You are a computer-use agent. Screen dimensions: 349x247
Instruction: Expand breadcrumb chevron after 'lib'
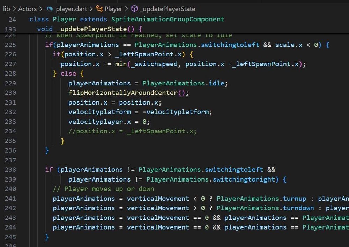tap(14, 9)
